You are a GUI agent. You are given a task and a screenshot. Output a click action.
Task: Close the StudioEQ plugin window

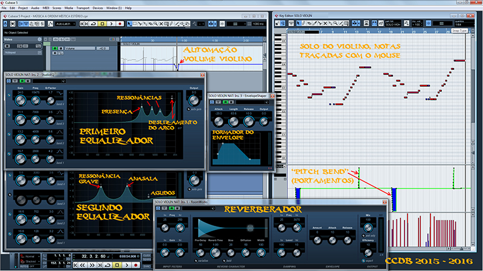coord(202,75)
